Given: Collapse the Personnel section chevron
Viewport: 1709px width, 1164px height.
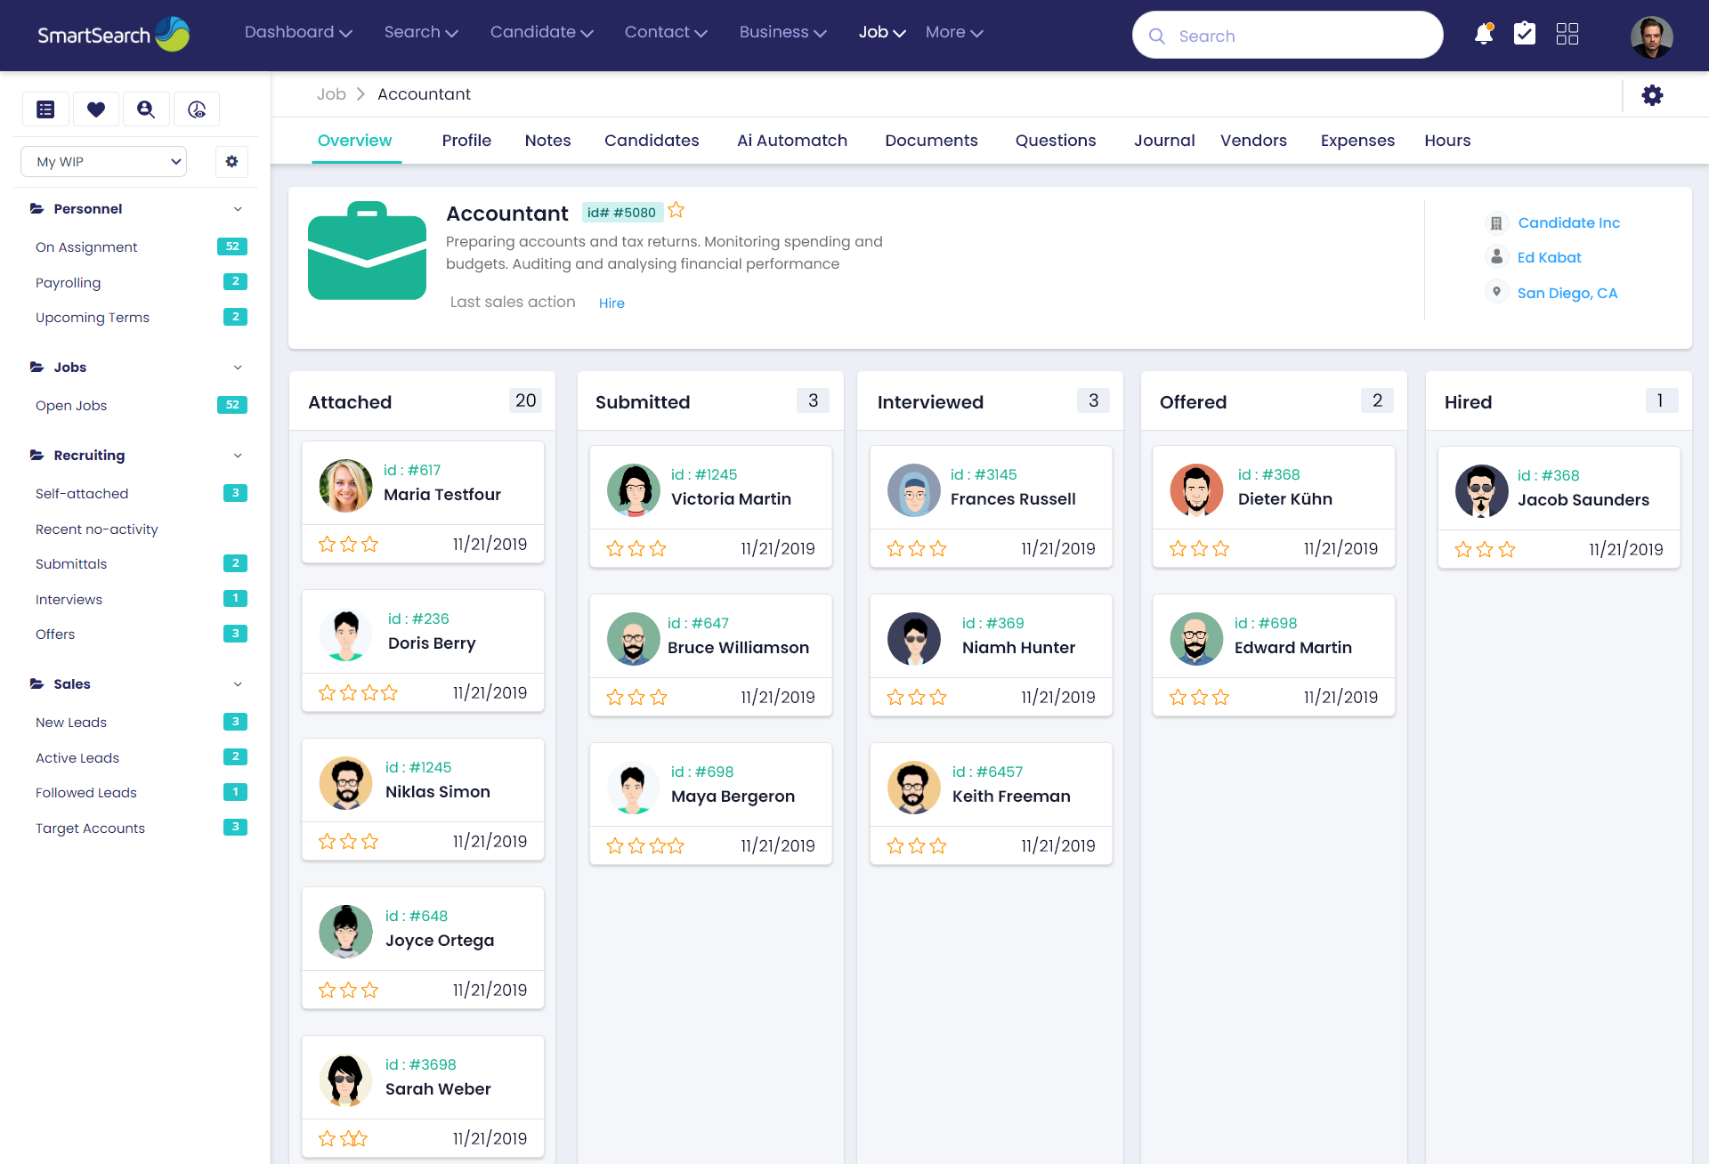Looking at the screenshot, I should tap(238, 209).
